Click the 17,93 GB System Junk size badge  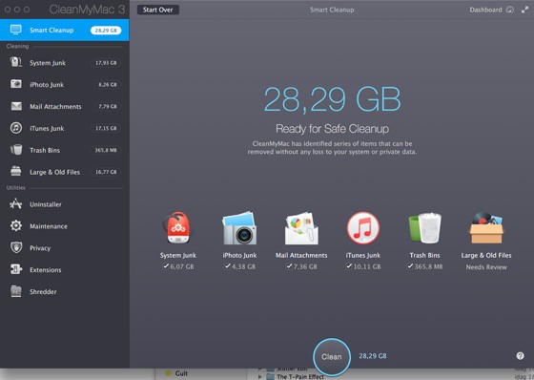pyautogui.click(x=106, y=63)
